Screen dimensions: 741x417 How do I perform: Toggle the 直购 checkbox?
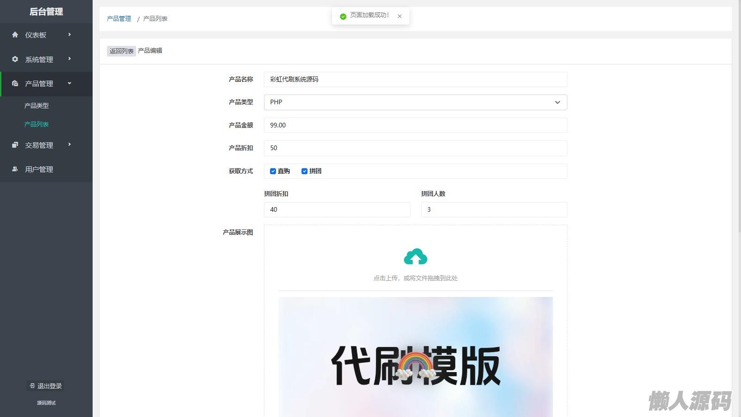tap(273, 171)
